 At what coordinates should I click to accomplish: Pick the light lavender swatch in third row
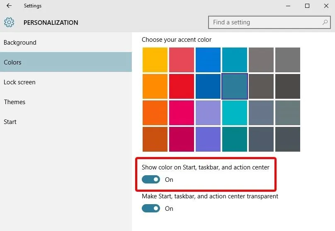[x=208, y=113]
